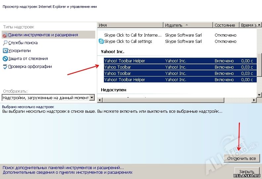Click the Отключить все button
This screenshot has width=262, height=179.
241,158
